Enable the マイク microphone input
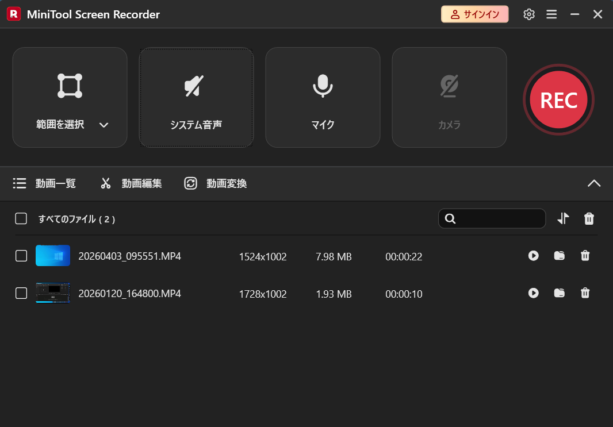This screenshot has height=427, width=613. coord(323,97)
